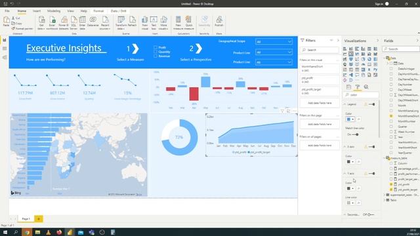This screenshot has height=236, width=420.
Task: Click the SQL Server icon
Action: (x=73, y=22)
